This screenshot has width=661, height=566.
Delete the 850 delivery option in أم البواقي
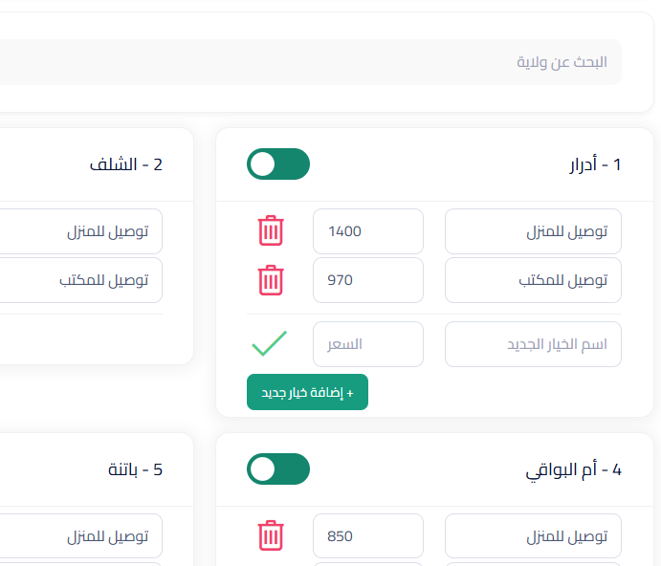coord(271,535)
